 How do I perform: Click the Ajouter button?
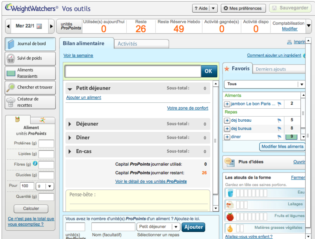click(193, 227)
